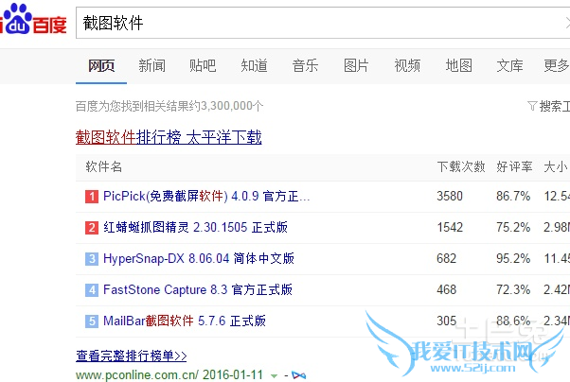Screen dimensions: 570x382
Task: Expand the 更多 tab options
Action: click(556, 66)
